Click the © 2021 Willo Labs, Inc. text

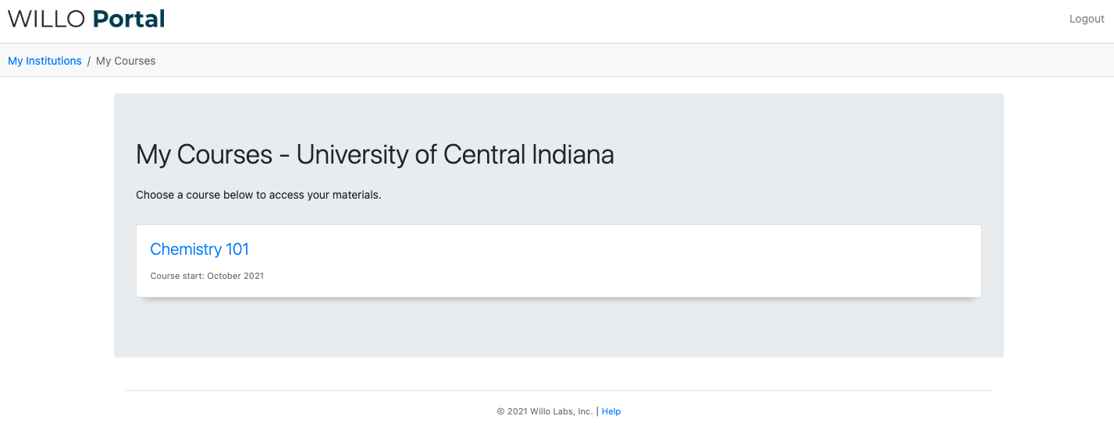[x=545, y=411]
